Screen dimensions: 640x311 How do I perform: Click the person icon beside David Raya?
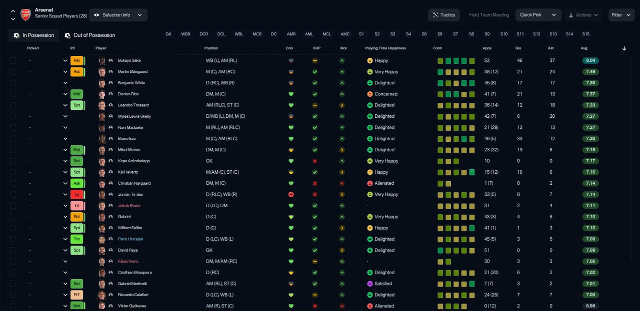coord(110,250)
